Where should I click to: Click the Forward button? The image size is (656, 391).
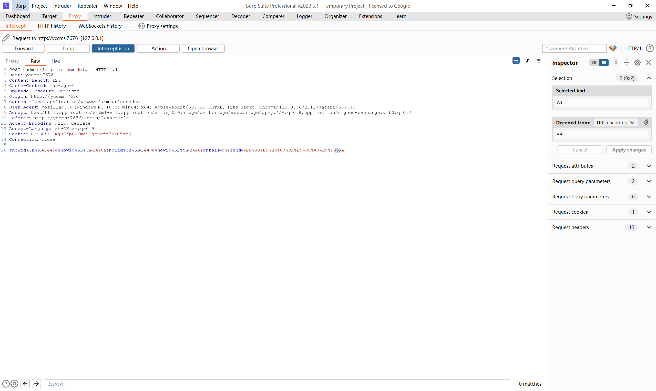coord(24,48)
